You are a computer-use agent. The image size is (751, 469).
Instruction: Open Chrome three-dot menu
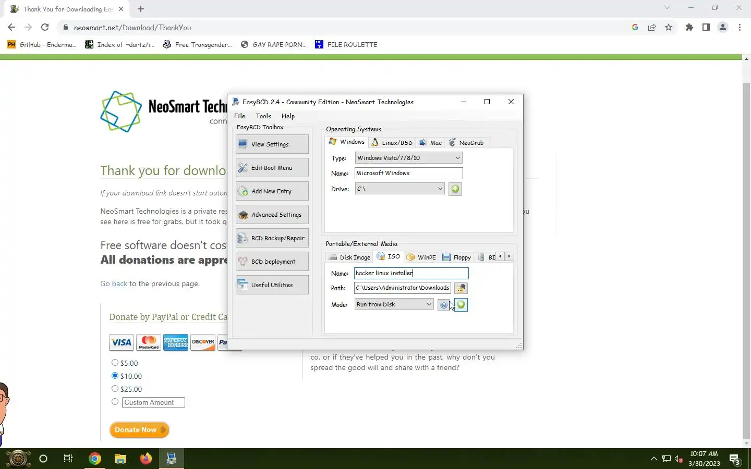pyautogui.click(x=740, y=28)
